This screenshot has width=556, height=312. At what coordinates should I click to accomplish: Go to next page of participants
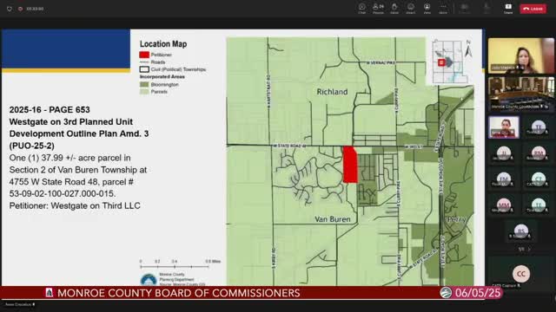(x=529, y=250)
